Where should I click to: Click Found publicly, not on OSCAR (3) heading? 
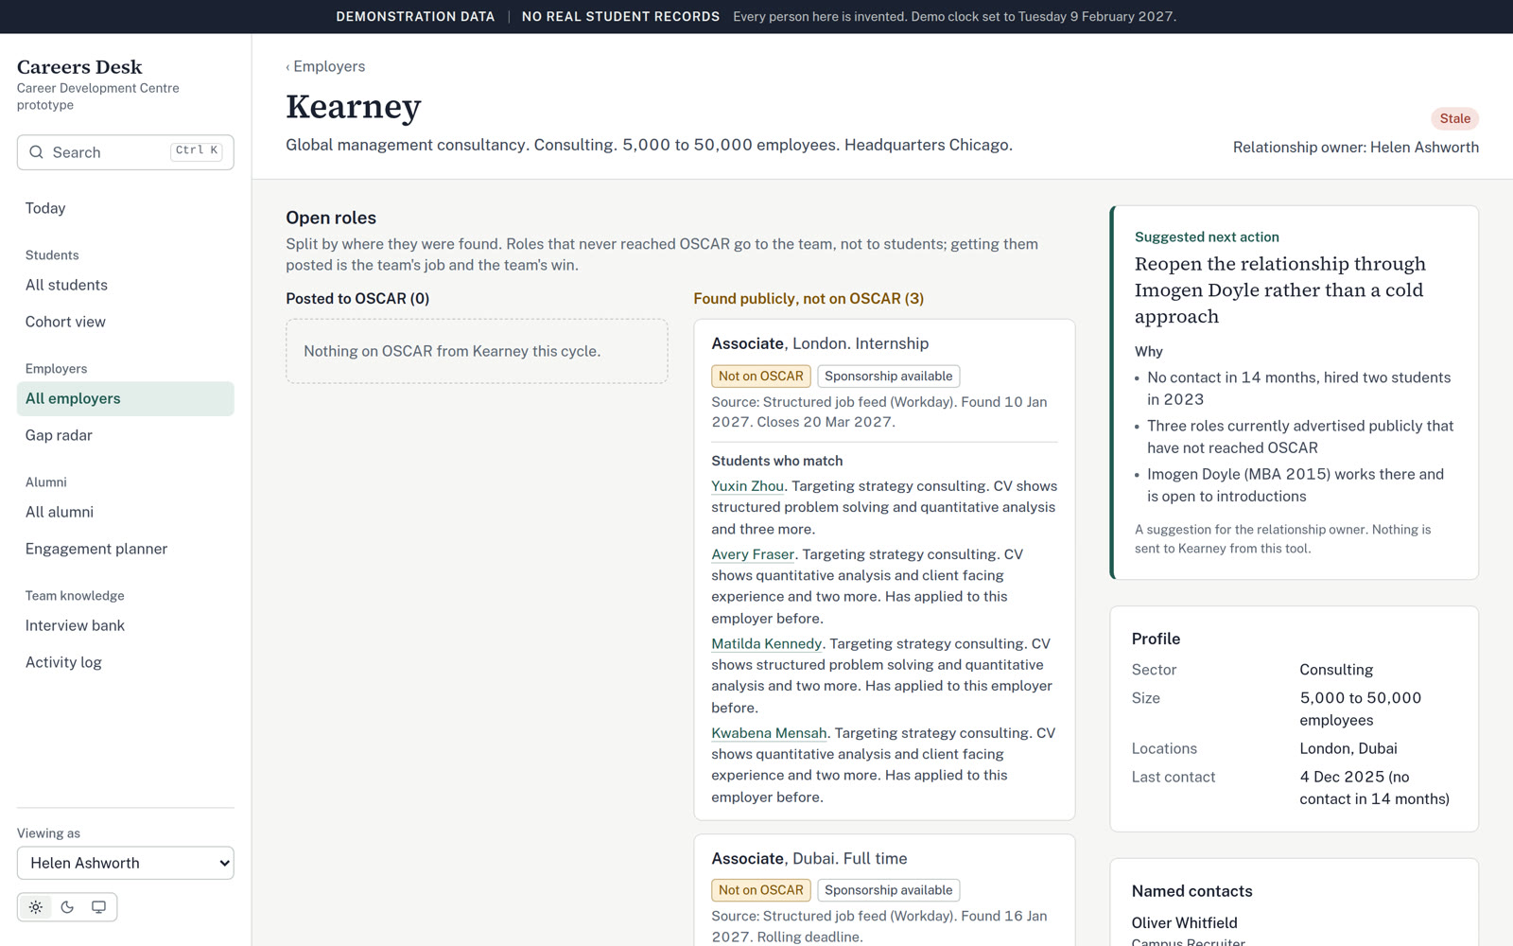click(x=809, y=298)
